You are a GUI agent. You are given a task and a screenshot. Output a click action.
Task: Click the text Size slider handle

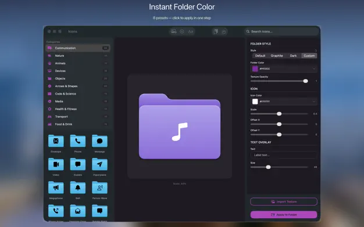click(268, 167)
